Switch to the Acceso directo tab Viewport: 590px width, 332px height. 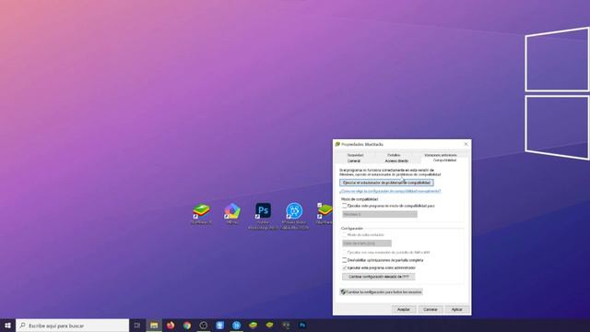pyautogui.click(x=396, y=160)
